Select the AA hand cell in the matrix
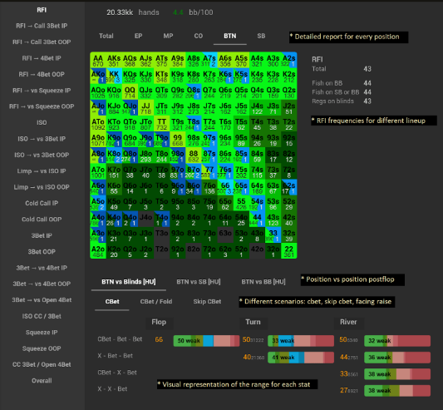Screen dimensions: 443x410 (x=98, y=60)
